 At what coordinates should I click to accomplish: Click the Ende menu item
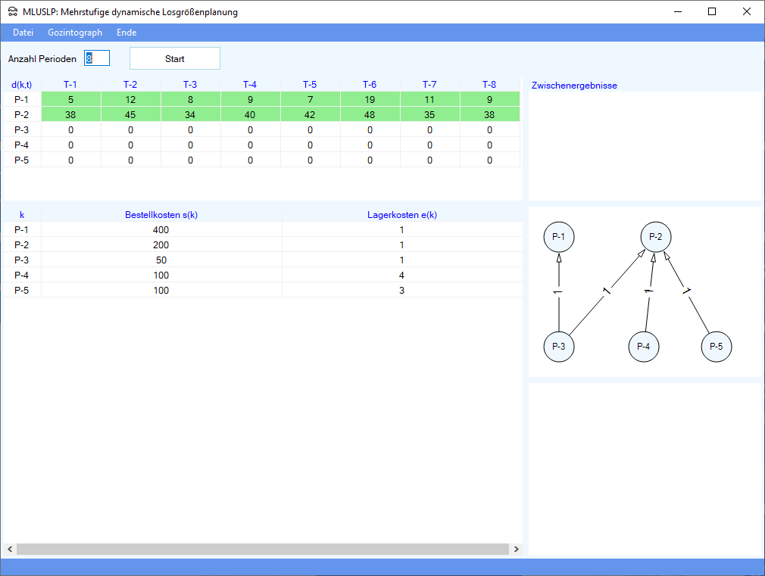pos(126,33)
